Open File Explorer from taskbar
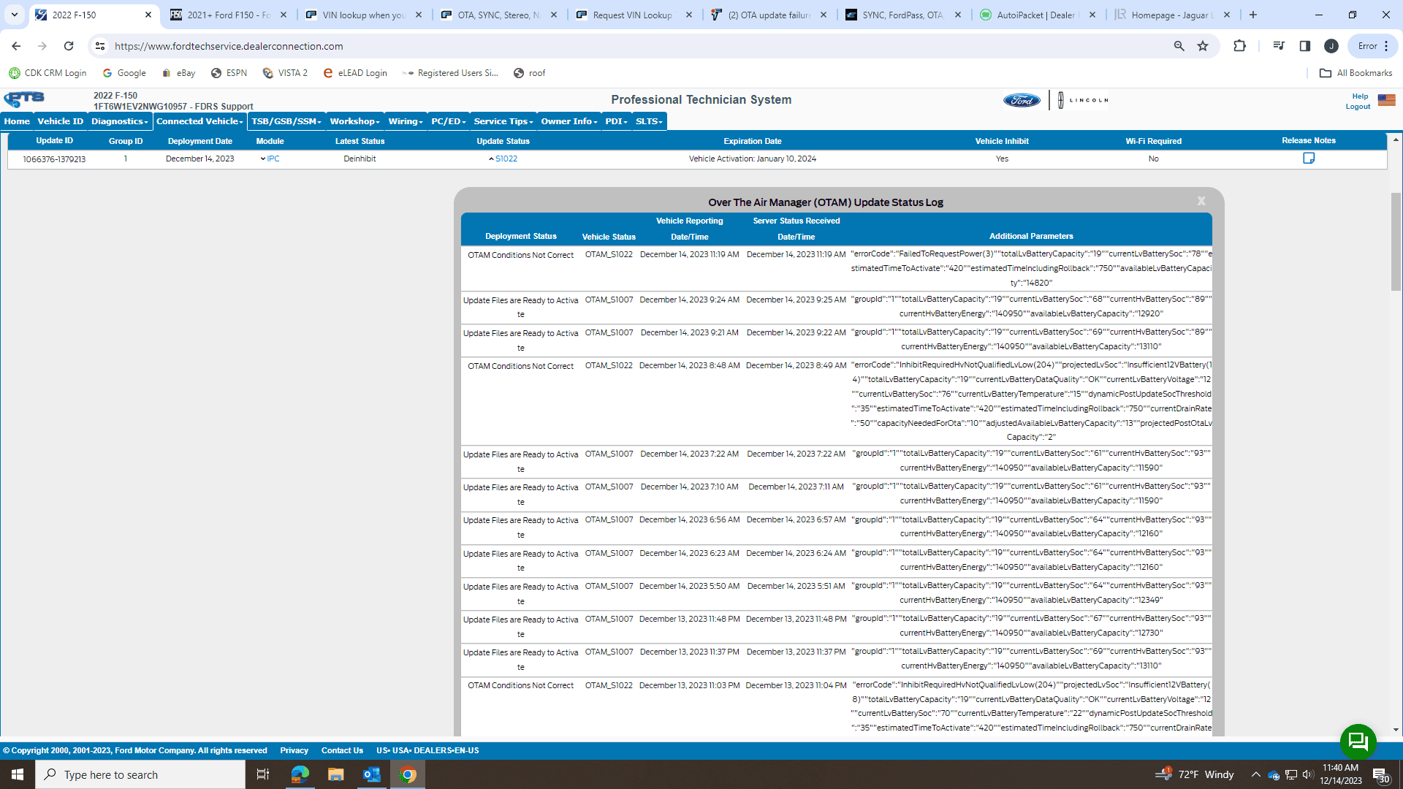Viewport: 1403px width, 789px height. 335,774
